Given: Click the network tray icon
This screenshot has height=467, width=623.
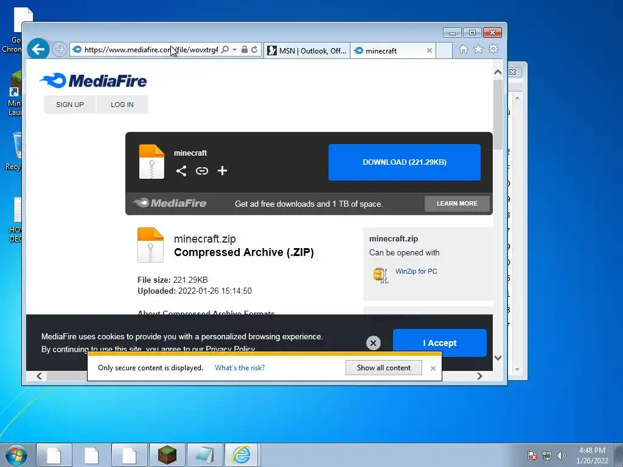Looking at the screenshot, I should [x=547, y=455].
